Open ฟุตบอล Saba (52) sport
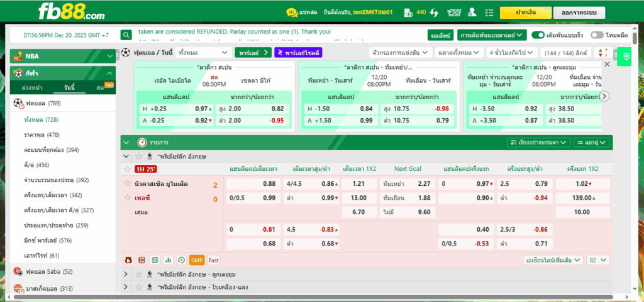This screenshot has width=644, height=302. click(x=63, y=271)
